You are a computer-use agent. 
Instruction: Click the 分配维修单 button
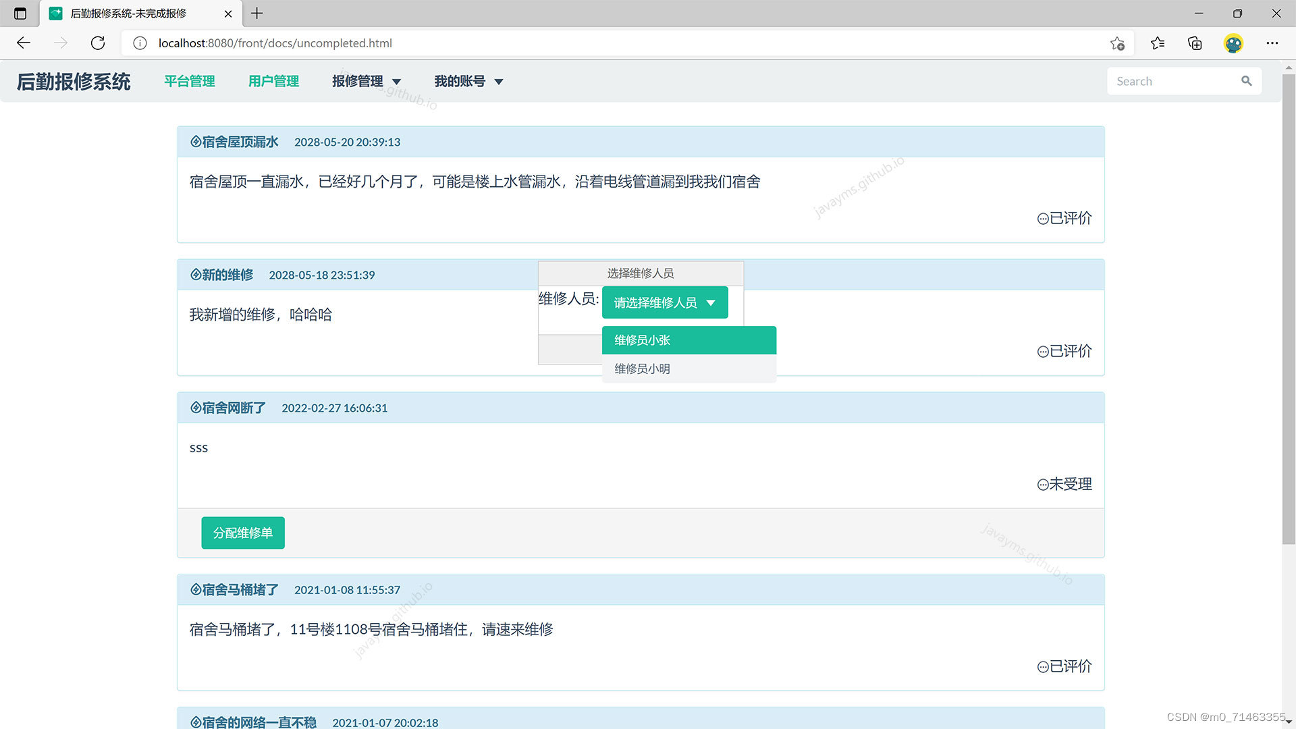[x=242, y=533]
